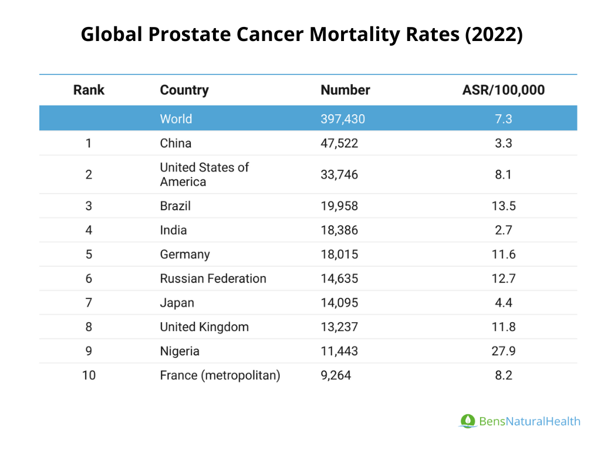
Task: Click the BensNaturalHealth brand text
Action: click(529, 421)
